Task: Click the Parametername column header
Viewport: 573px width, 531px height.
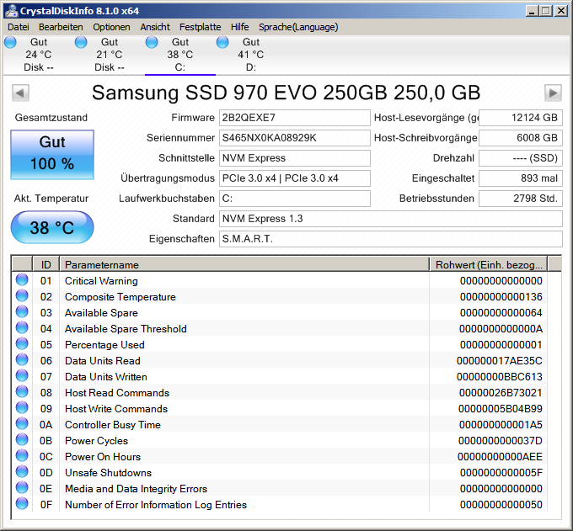Action: [244, 264]
